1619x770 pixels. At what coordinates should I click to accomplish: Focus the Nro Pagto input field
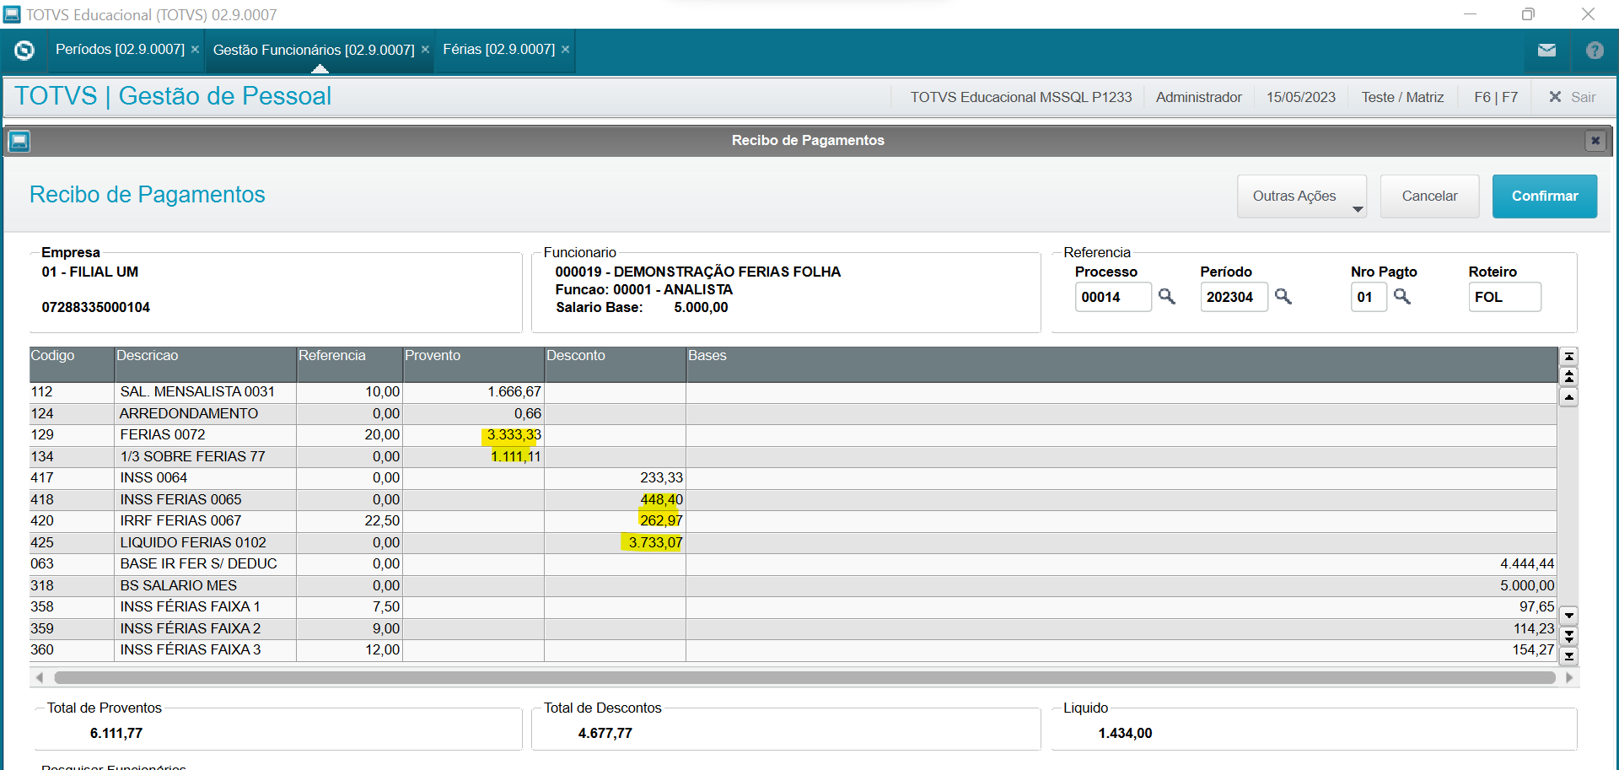[1369, 297]
